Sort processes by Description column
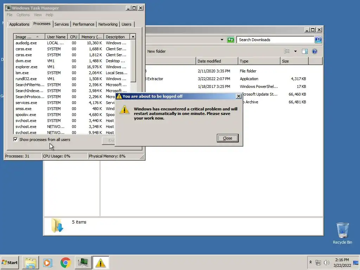Screen dimensions: 360x270 pyautogui.click(x=117, y=37)
